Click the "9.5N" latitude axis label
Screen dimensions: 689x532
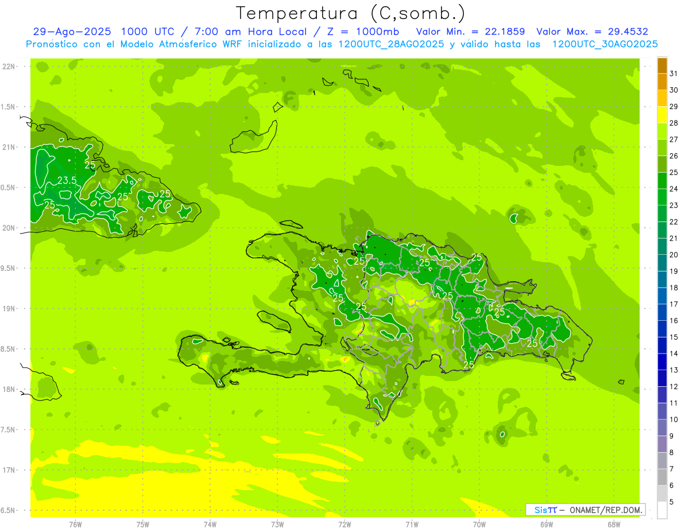click(9, 268)
